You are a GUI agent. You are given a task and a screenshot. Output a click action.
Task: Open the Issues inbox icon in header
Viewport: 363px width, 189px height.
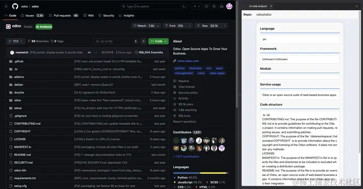point(207,6)
